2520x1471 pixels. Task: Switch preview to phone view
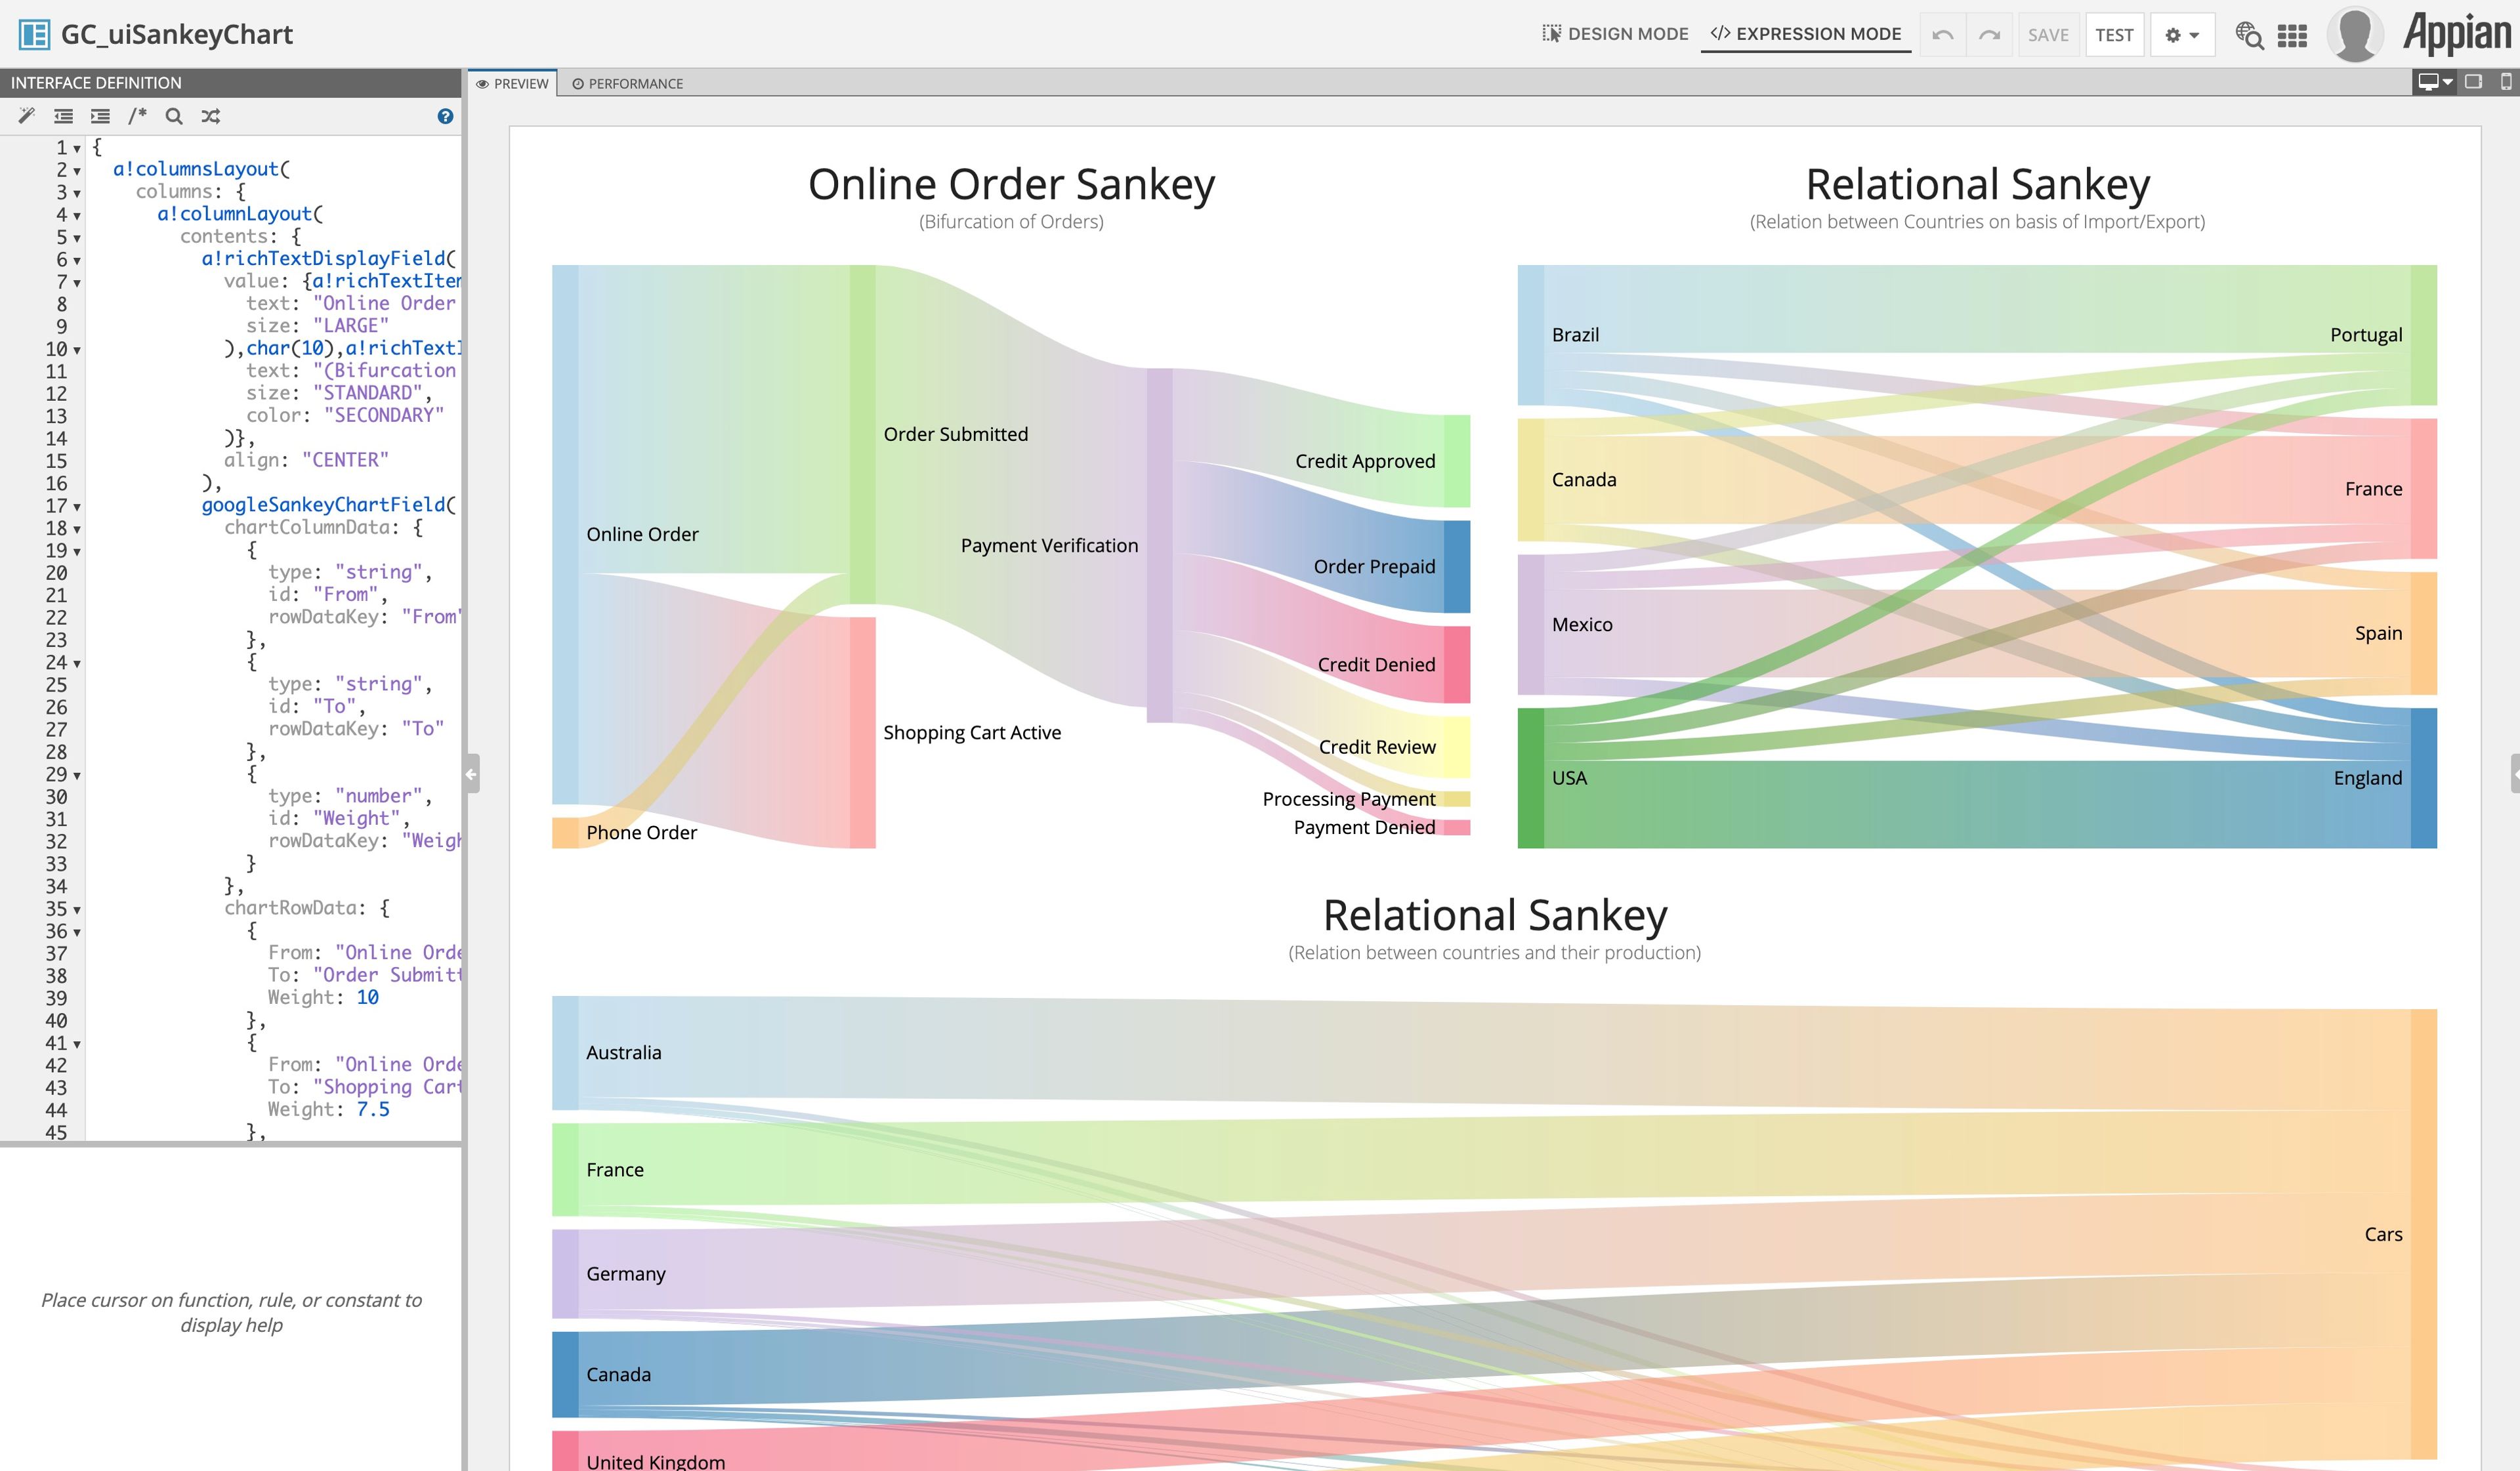coord(2505,82)
